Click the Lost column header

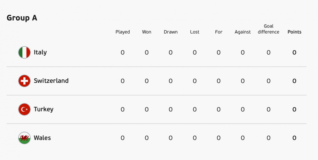coord(195,32)
